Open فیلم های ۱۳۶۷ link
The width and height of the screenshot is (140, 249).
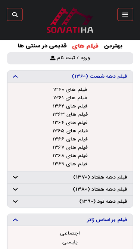[x=70, y=147]
